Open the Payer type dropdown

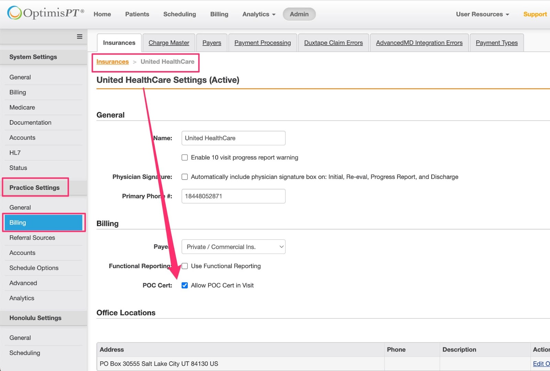pos(233,247)
